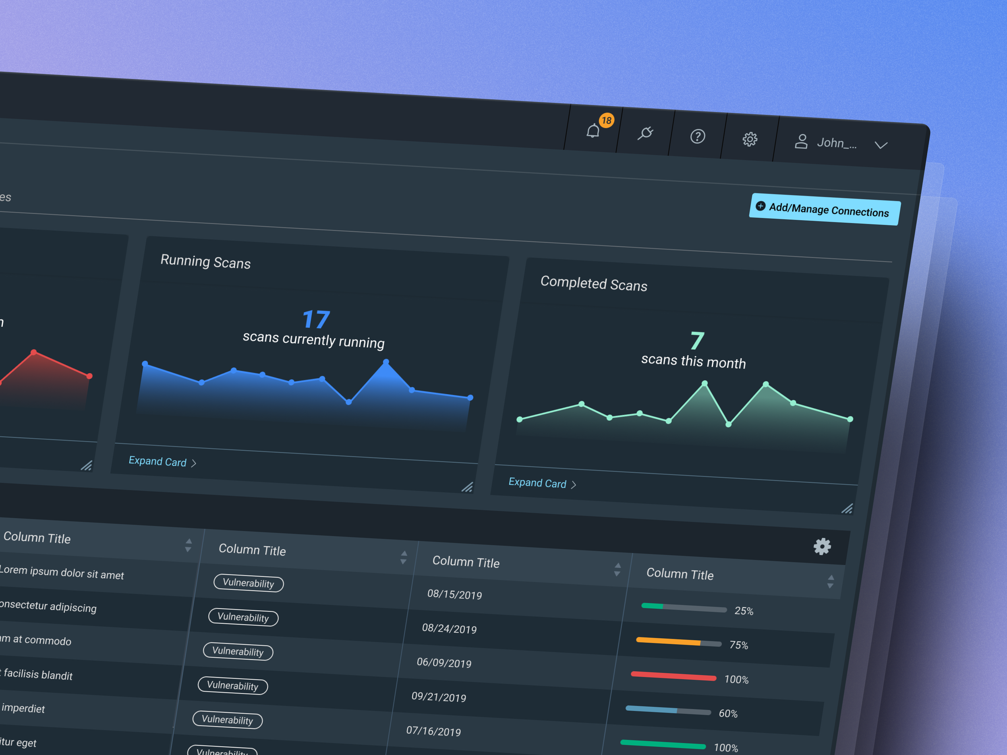The image size is (1007, 755).
Task: Sort by the first Column Title arrows
Action: click(189, 545)
